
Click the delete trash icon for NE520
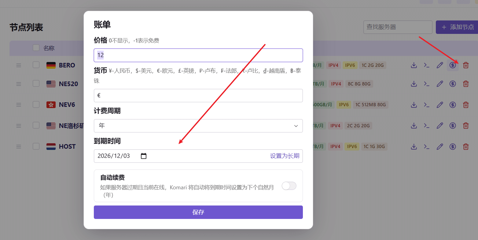[466, 84]
